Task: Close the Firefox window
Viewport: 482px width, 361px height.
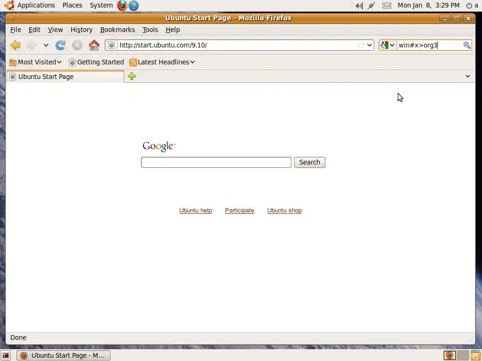Action: pyautogui.click(x=468, y=18)
